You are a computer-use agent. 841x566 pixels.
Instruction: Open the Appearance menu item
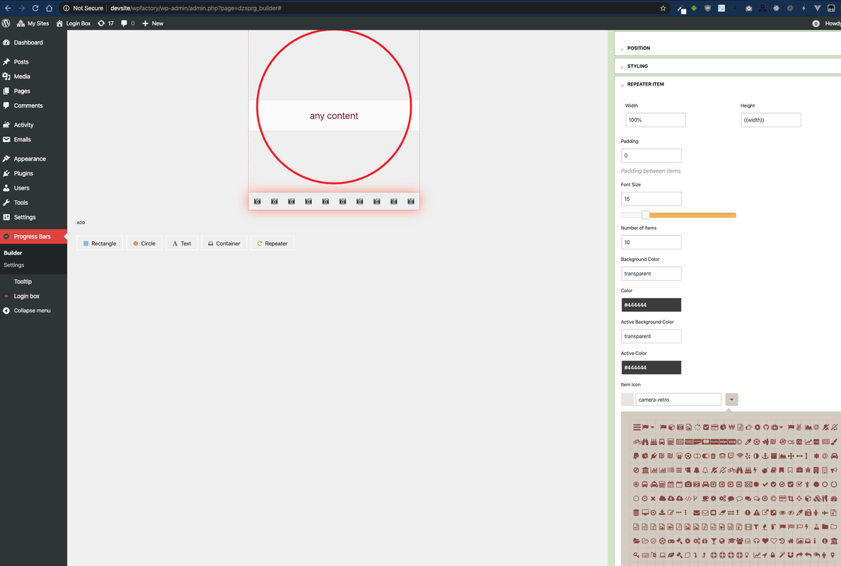coord(30,159)
